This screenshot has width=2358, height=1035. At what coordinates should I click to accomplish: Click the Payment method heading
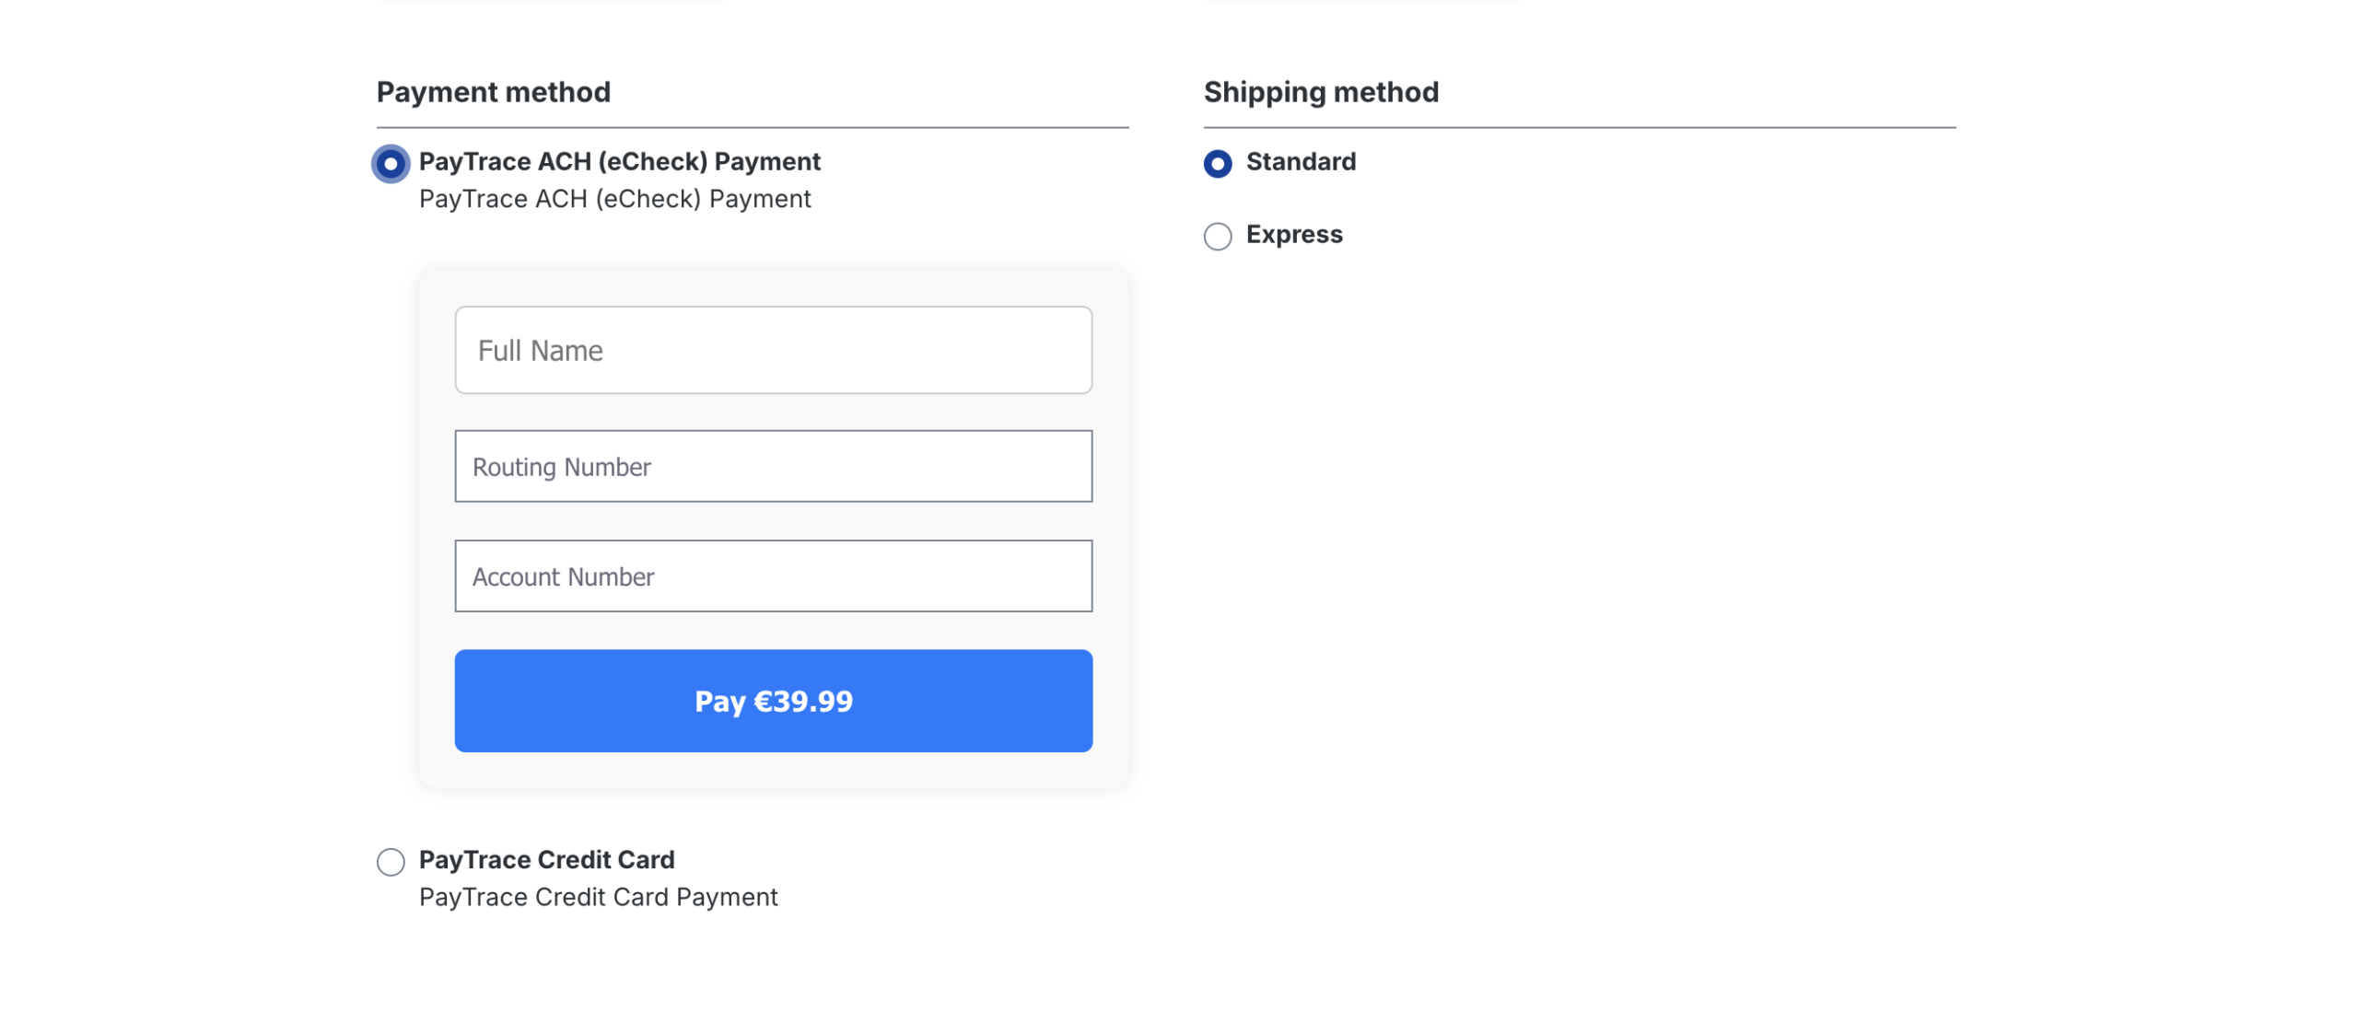[x=493, y=92]
